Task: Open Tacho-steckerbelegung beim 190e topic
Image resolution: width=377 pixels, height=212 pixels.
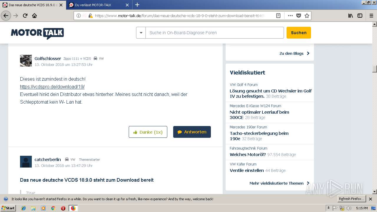Action: coord(259,136)
